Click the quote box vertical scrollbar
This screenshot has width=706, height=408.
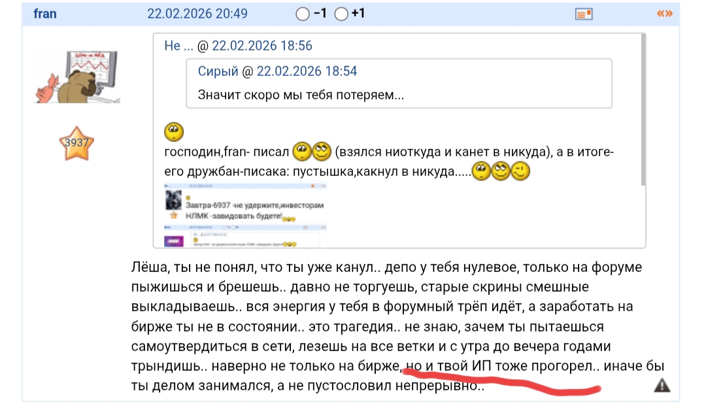tap(643, 109)
